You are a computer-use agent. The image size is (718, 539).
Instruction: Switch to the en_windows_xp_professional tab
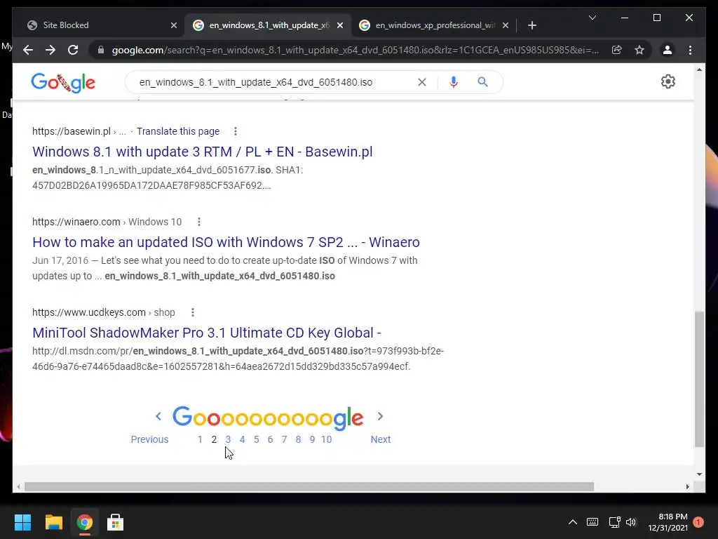433,25
